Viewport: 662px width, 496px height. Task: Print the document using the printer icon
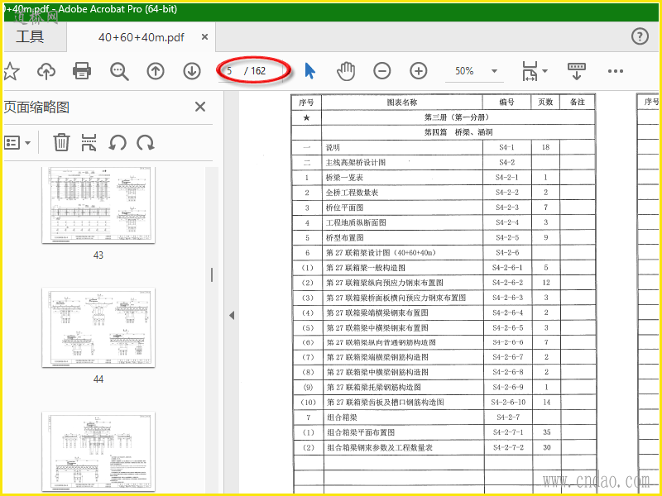point(82,71)
